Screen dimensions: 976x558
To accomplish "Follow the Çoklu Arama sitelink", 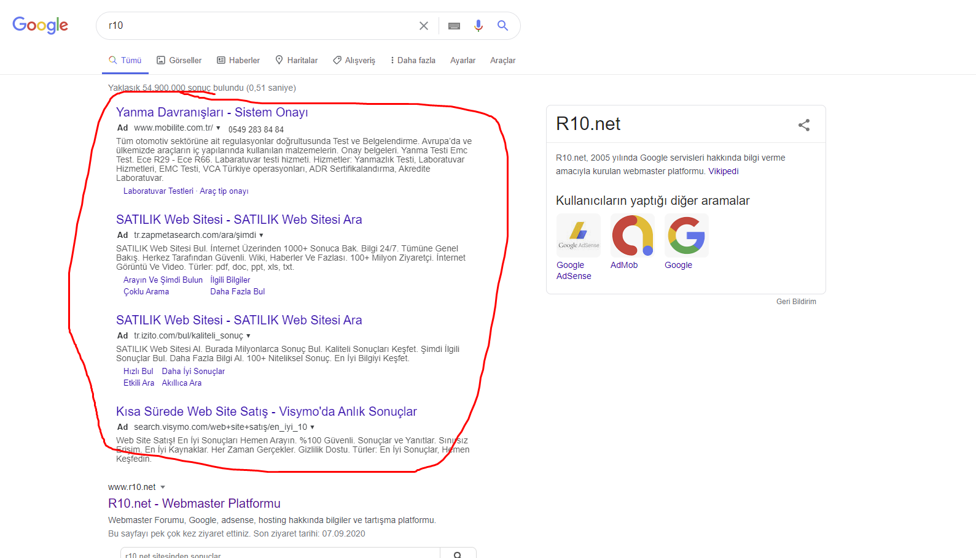I will pos(146,292).
